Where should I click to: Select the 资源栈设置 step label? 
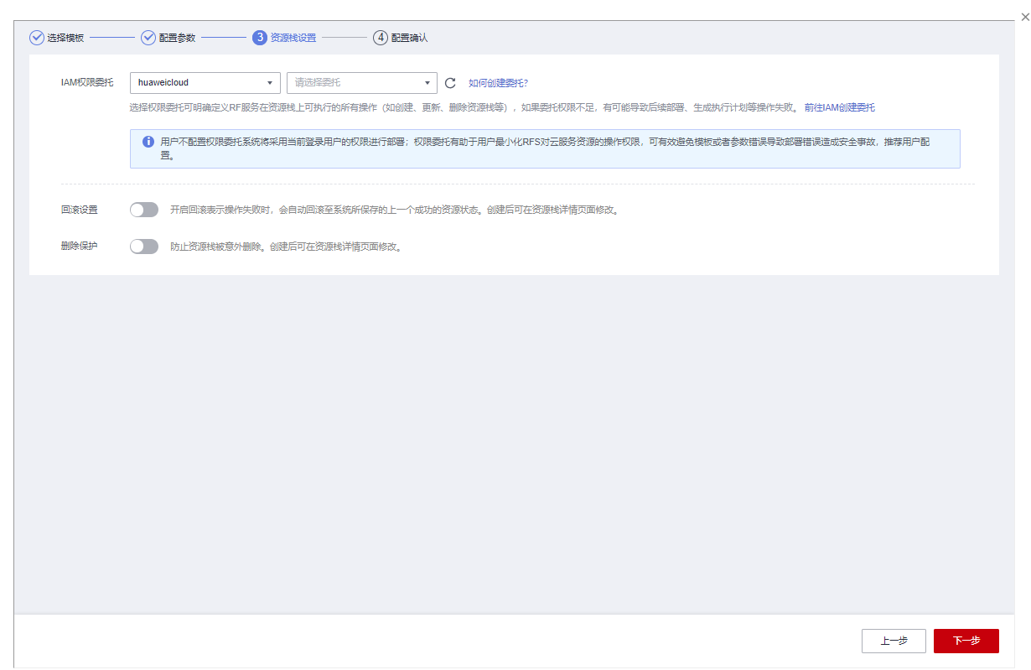(293, 38)
